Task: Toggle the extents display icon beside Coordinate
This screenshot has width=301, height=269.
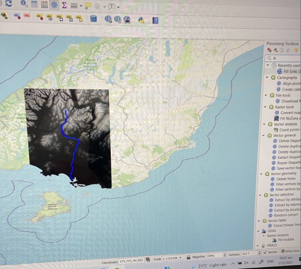Action: (148, 260)
